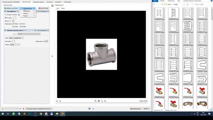Image resolution: width=213 pixels, height=120 pixels.
Task: Open the Explorer help icon
Action: pos(212,1)
